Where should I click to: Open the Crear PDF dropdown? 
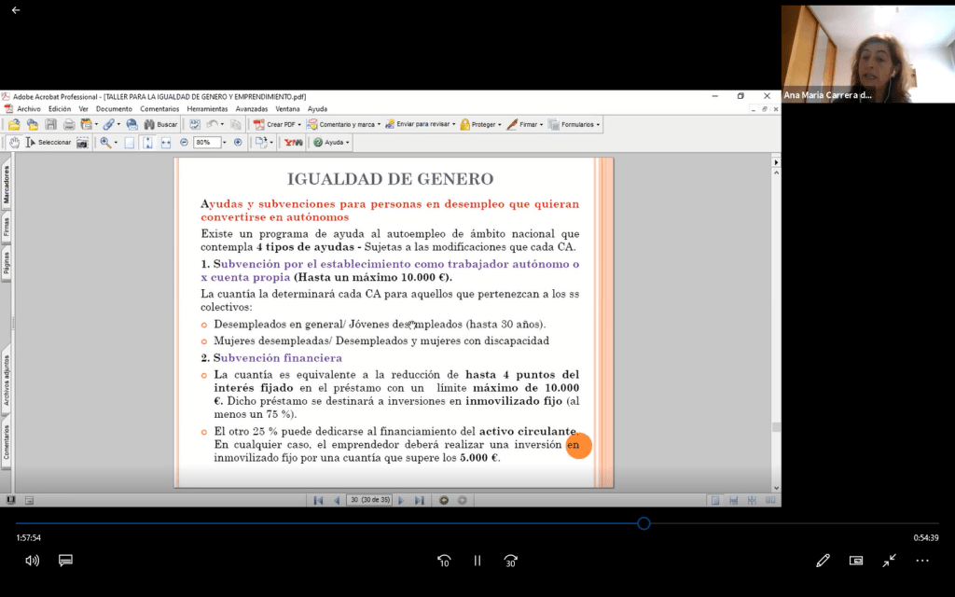[x=279, y=124]
